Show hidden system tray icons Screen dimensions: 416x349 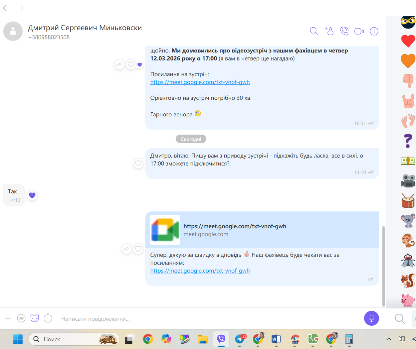[x=388, y=339]
